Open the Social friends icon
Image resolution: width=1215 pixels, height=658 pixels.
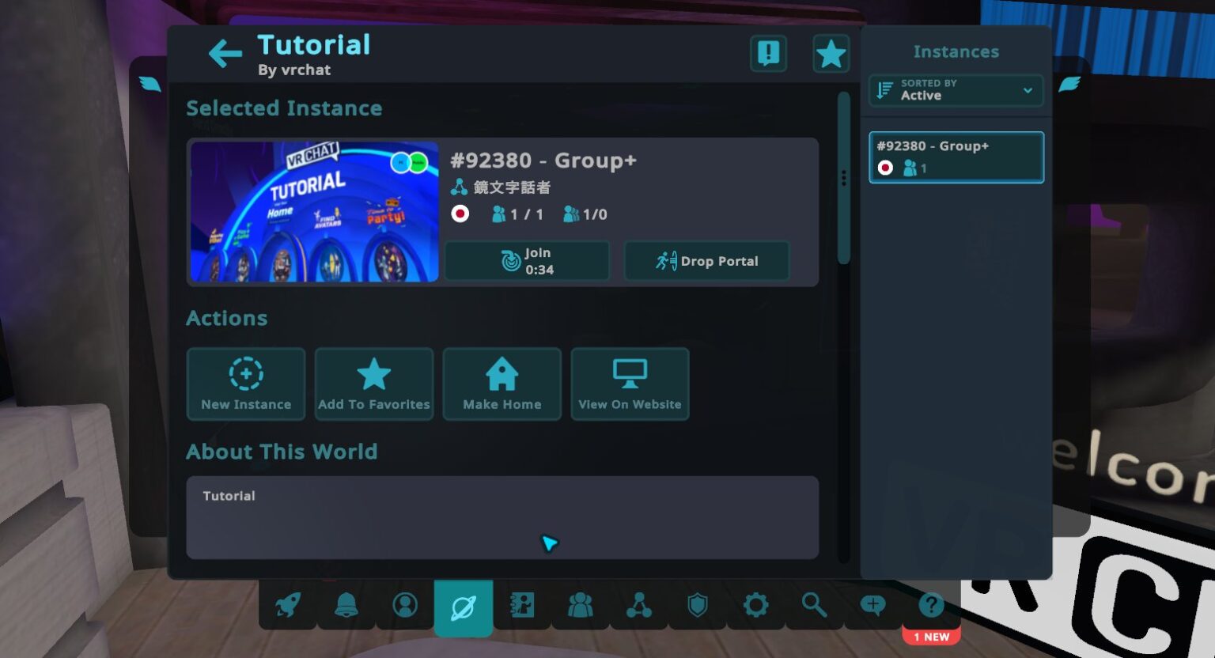(x=581, y=605)
